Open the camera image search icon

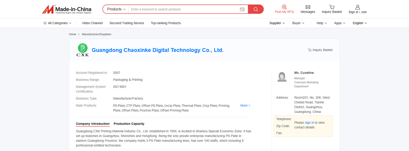[242, 9]
